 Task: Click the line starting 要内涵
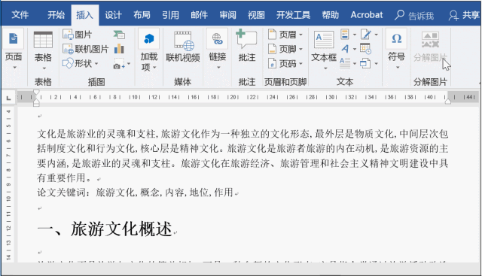pyautogui.click(x=243, y=163)
